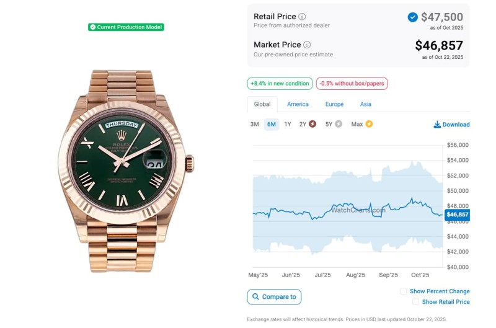Click the lightning badge beside Max

coord(369,124)
